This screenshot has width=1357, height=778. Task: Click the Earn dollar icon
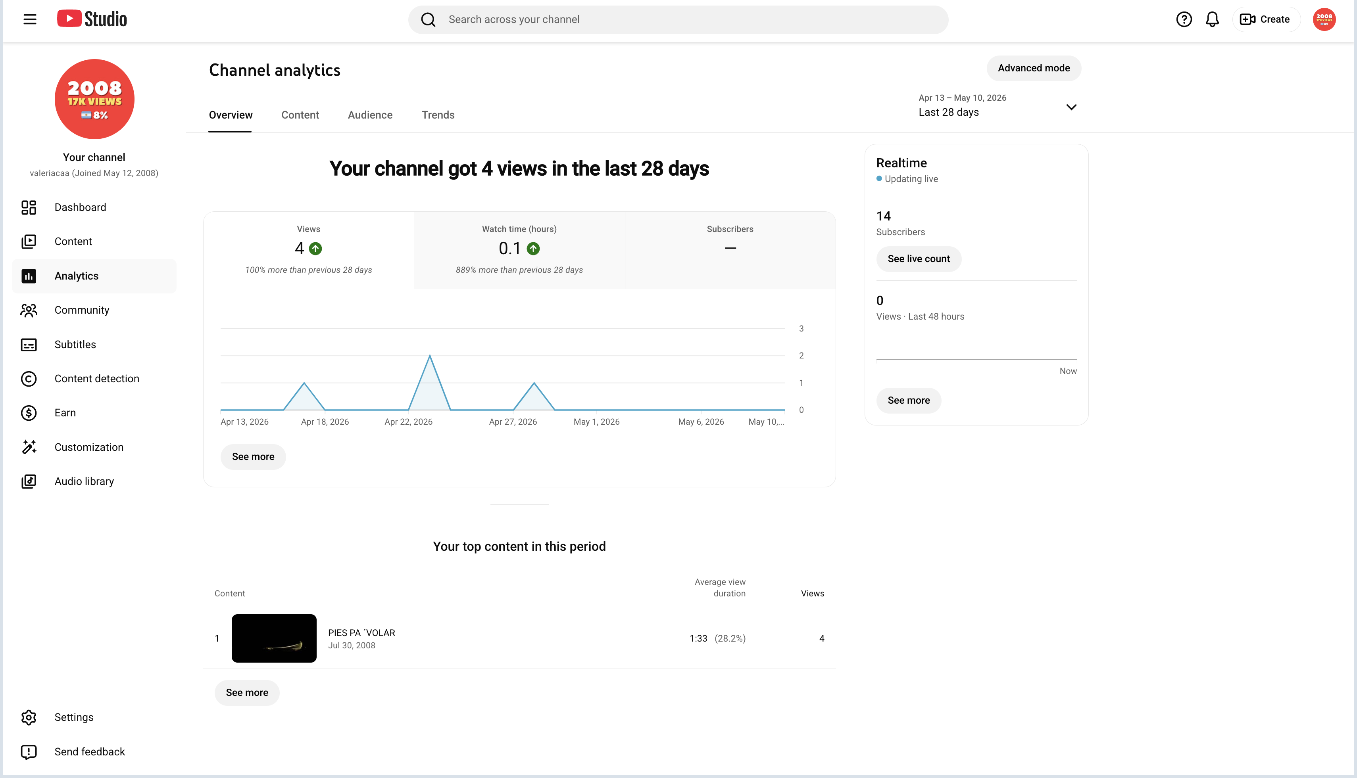(29, 413)
